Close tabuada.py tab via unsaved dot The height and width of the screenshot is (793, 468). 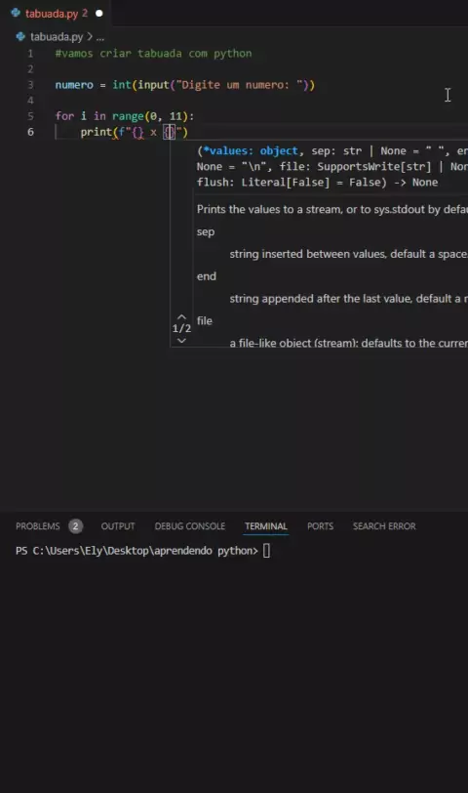[99, 13]
